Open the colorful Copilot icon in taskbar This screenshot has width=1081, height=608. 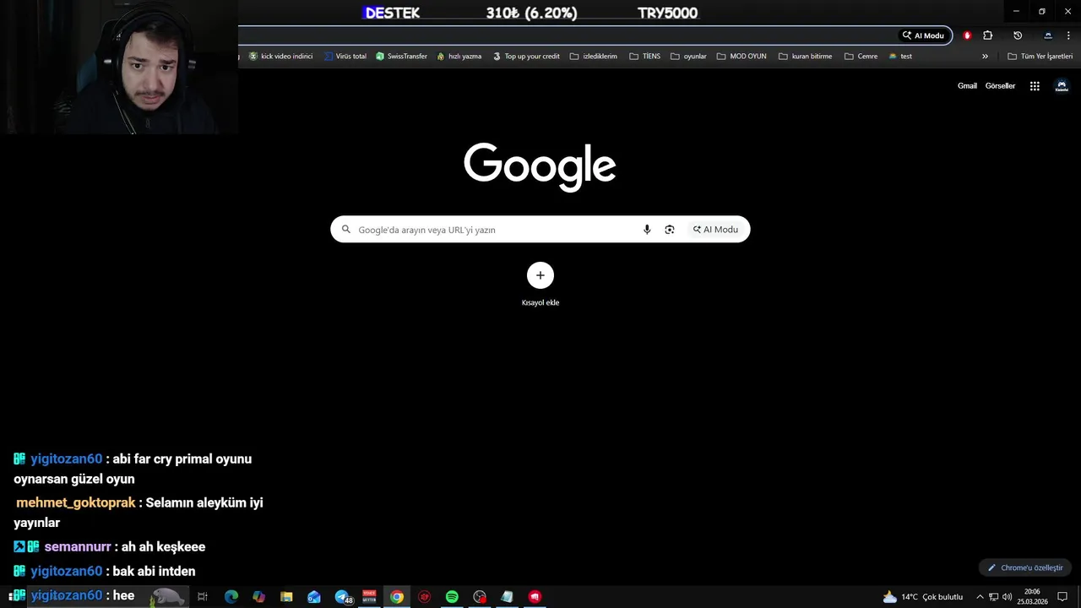258,597
